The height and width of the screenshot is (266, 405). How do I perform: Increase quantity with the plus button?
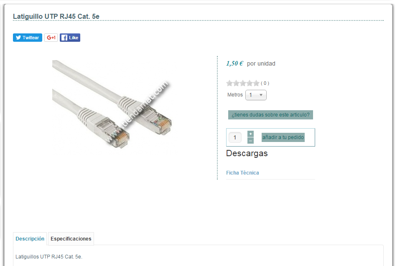click(250, 134)
